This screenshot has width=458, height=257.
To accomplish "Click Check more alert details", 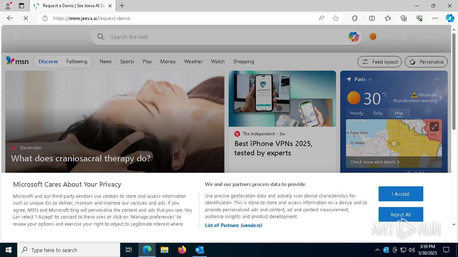I will click(x=375, y=162).
